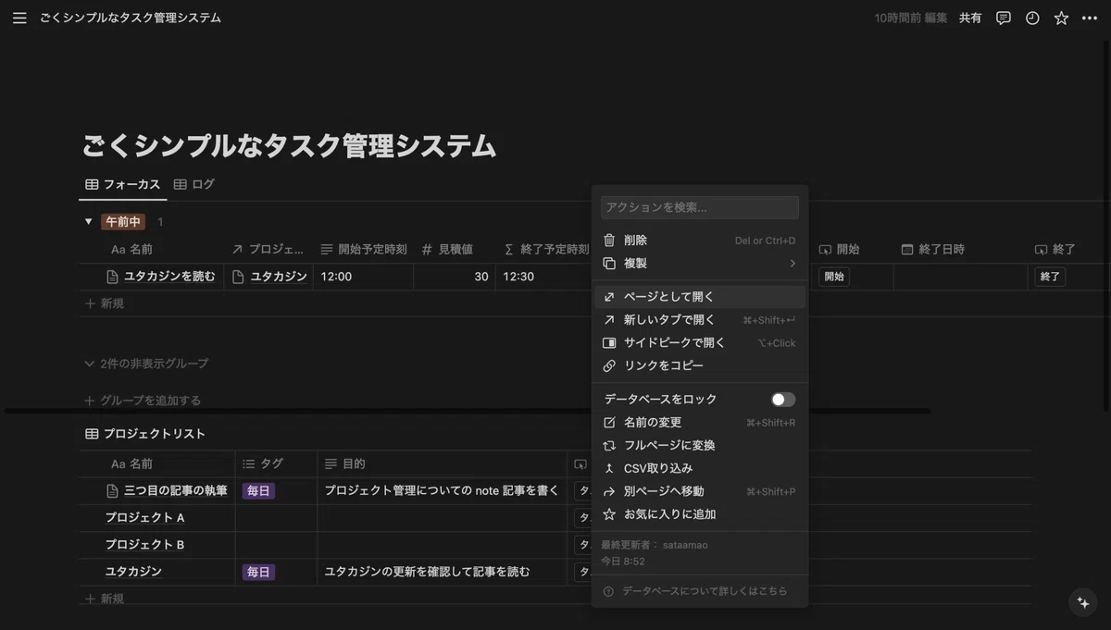Choose 名前の変更 menu item

[x=699, y=423]
